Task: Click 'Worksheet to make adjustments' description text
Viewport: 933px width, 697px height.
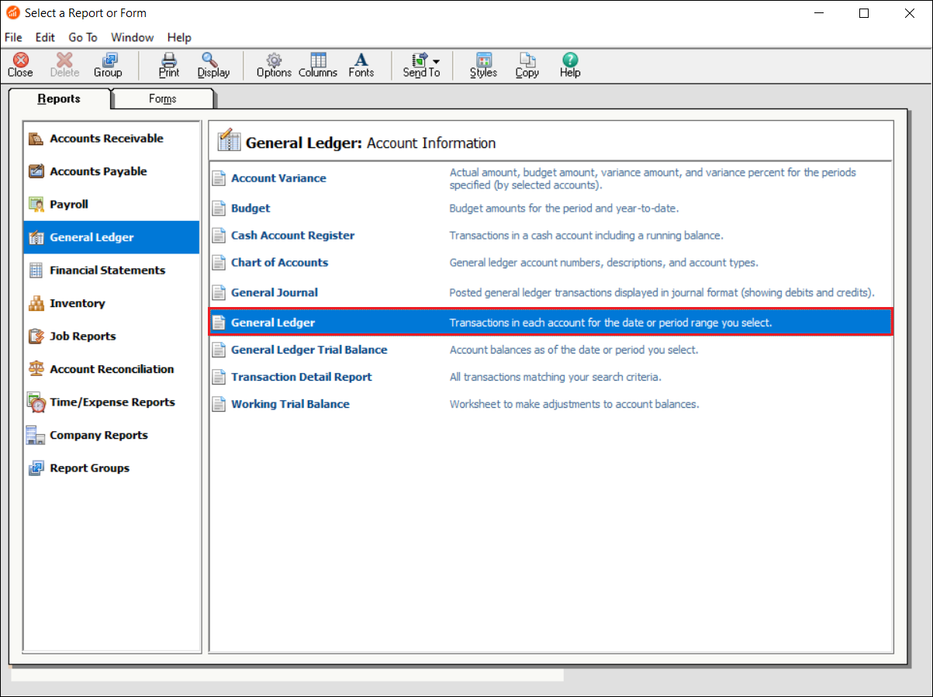Action: point(574,405)
